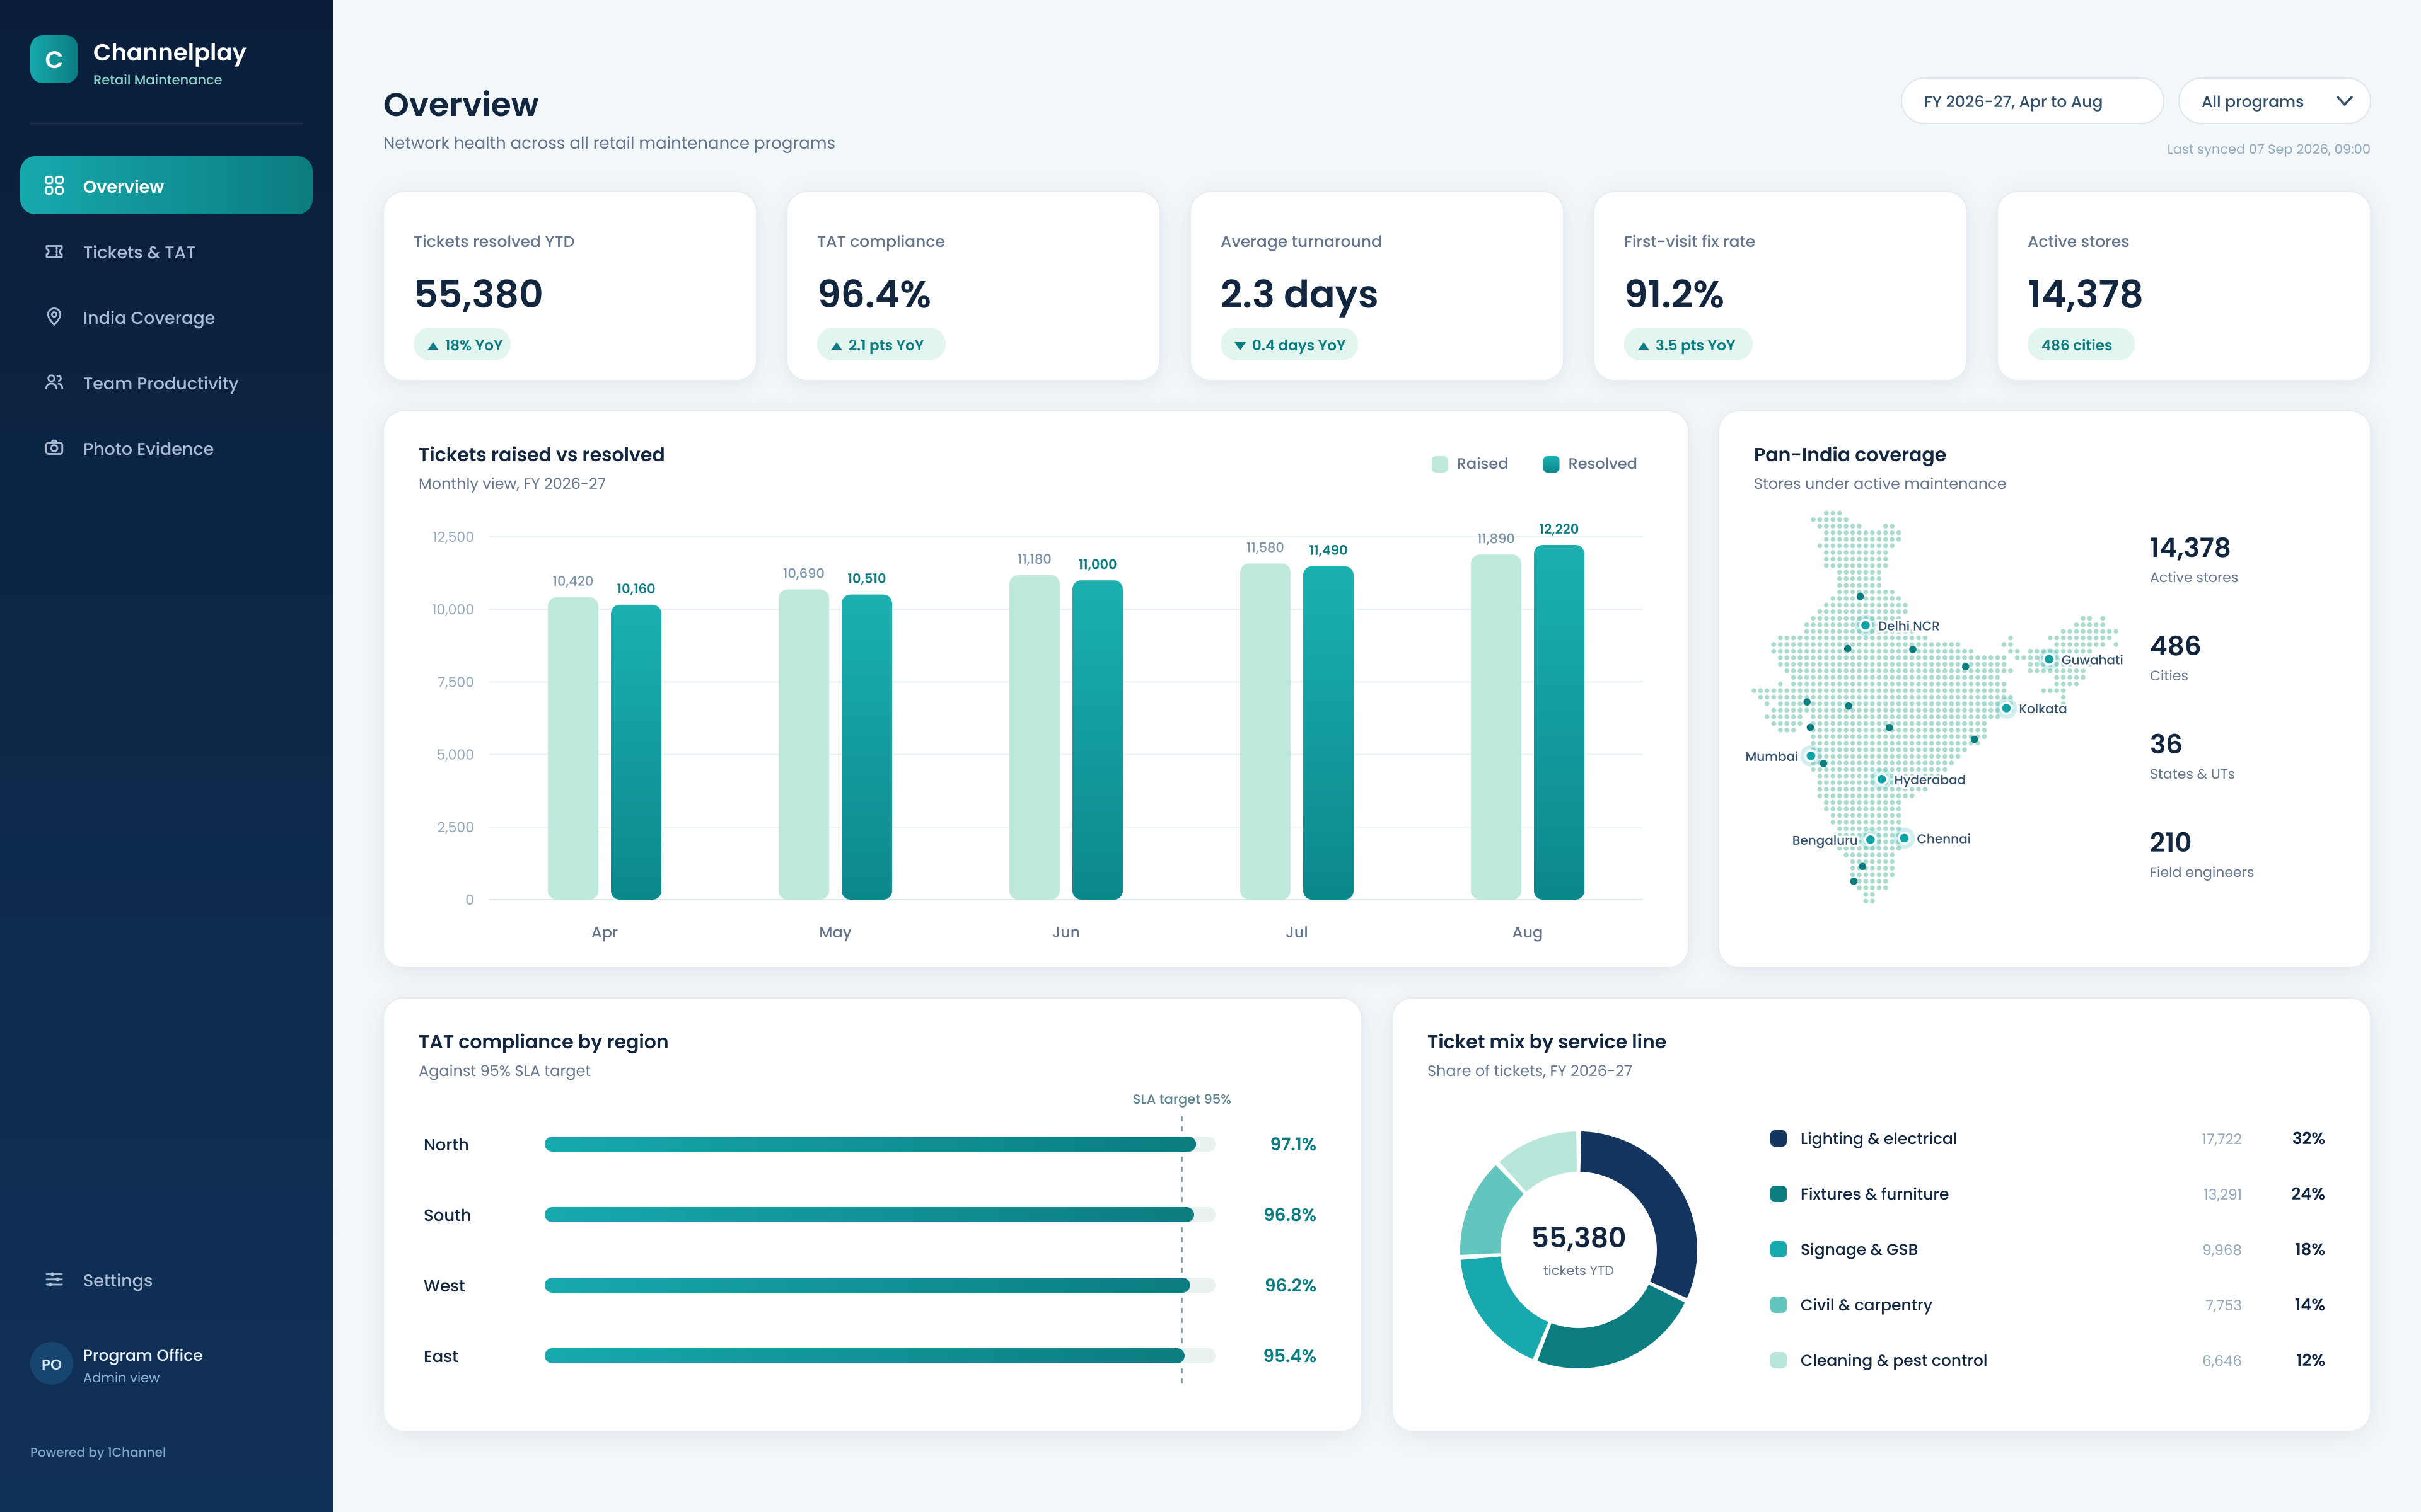
Task: Click the June Resolved bar labeled 11,000
Action: pos(1098,740)
